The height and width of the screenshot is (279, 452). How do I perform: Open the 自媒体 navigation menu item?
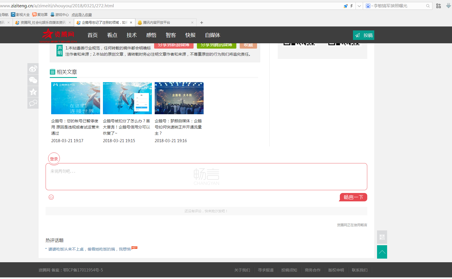click(x=212, y=35)
